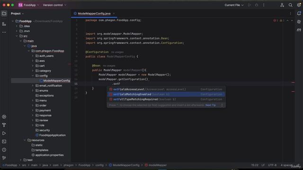Click the UTF-8 encoding indicator

pyautogui.click(x=272, y=165)
